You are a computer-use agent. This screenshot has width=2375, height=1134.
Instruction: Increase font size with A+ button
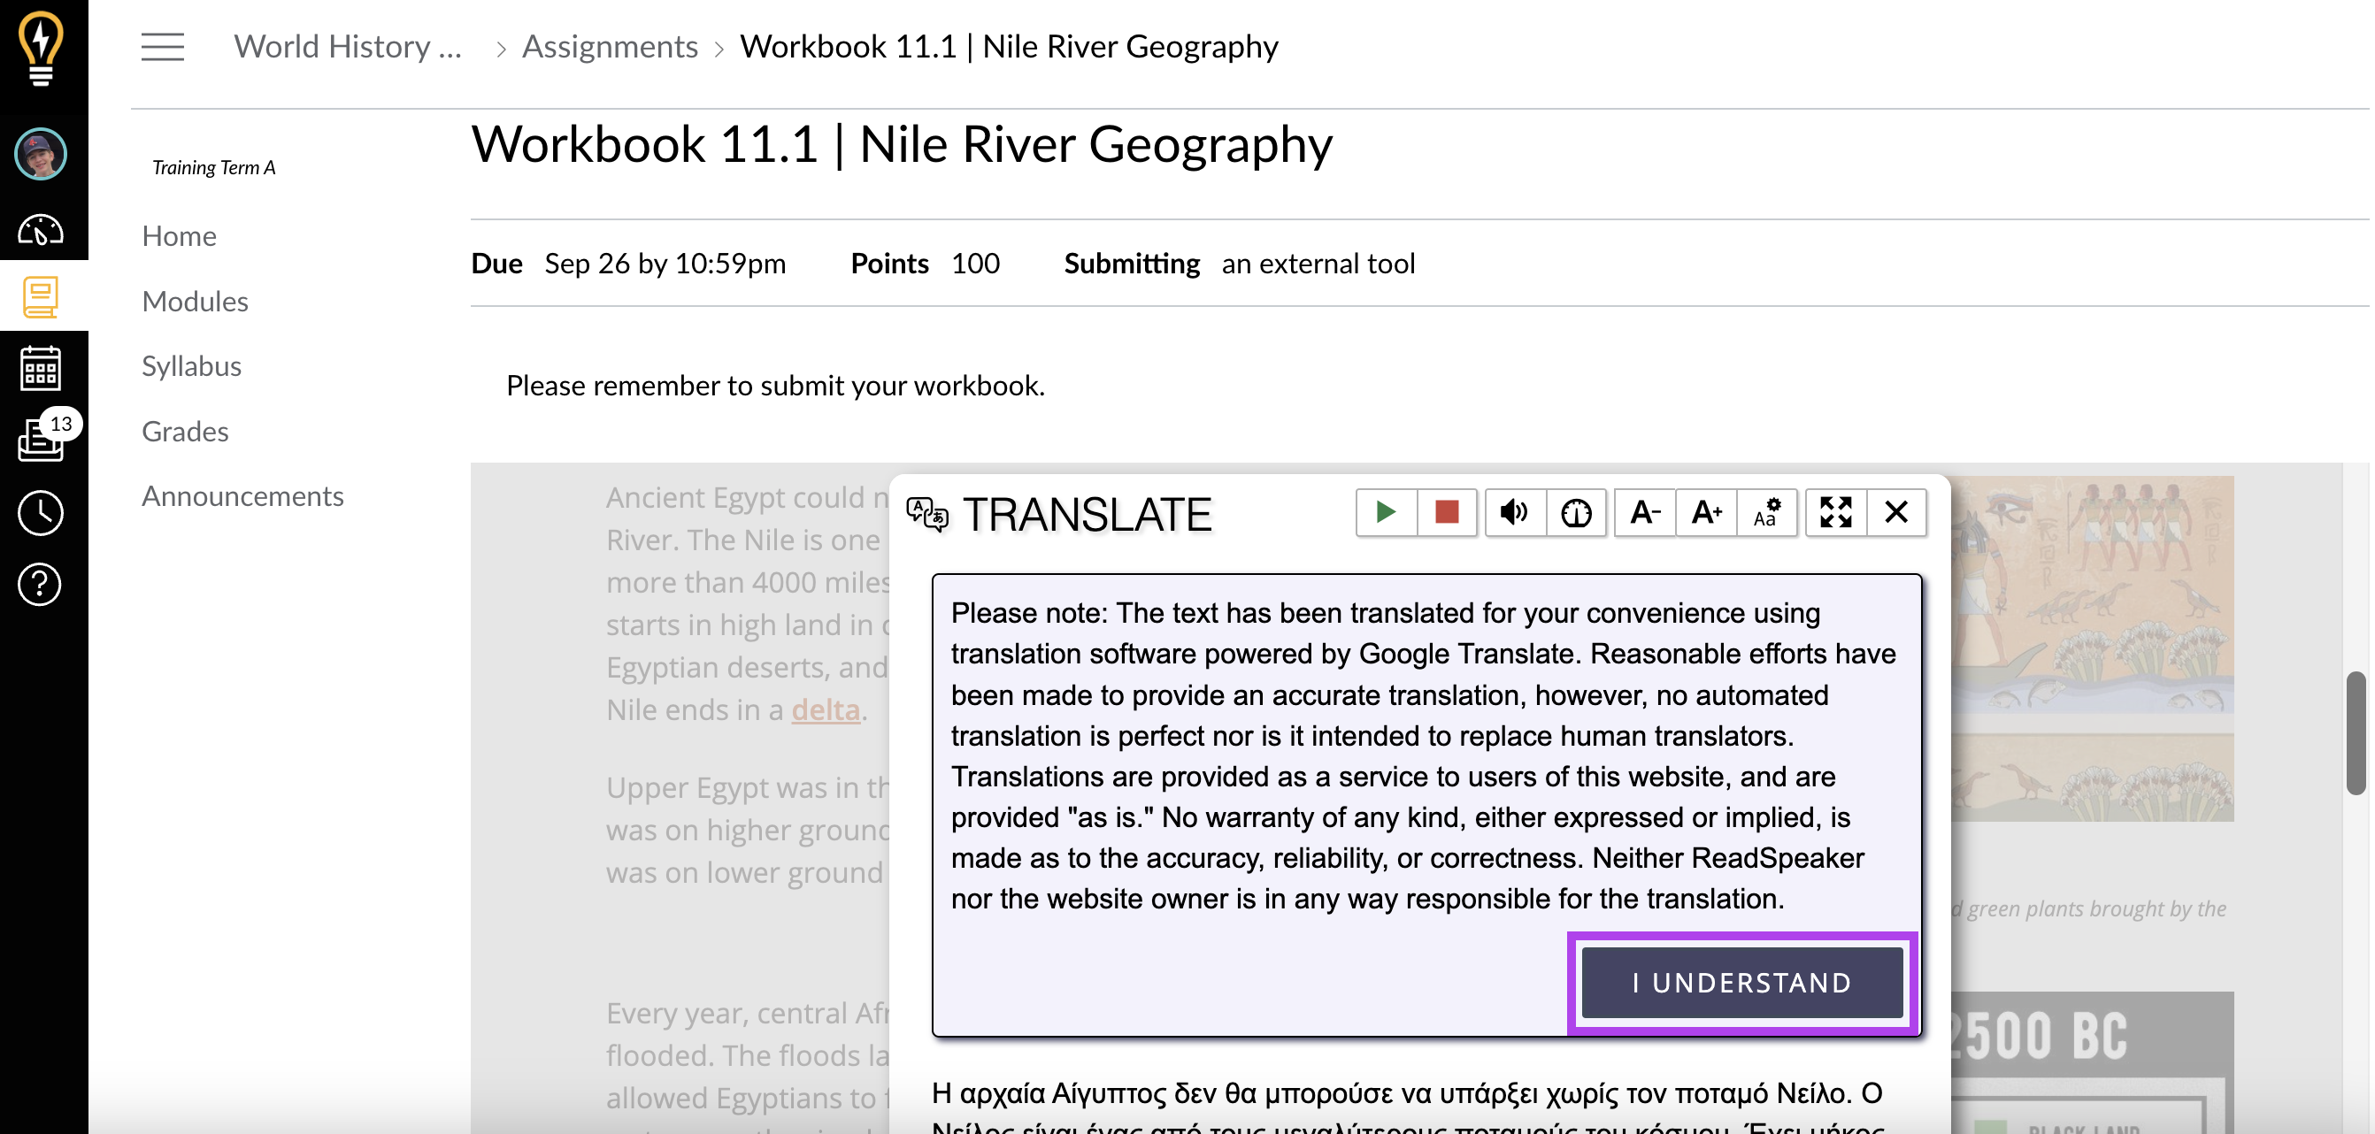pyautogui.click(x=1704, y=512)
